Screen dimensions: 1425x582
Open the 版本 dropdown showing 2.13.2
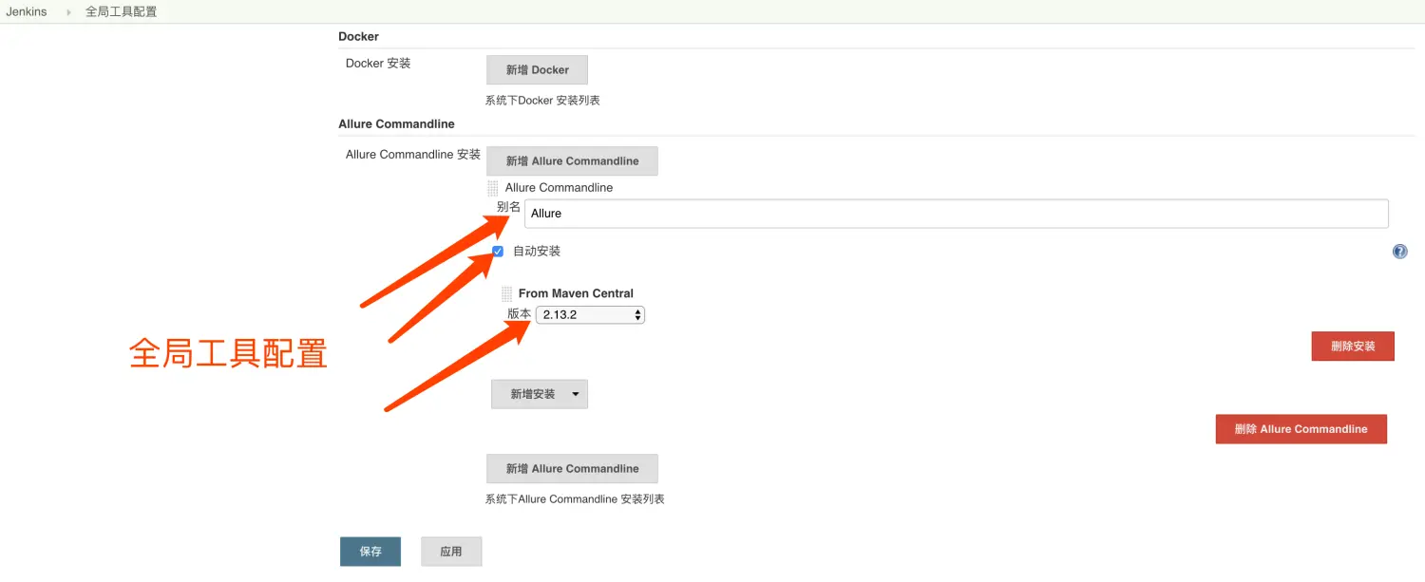[590, 314]
